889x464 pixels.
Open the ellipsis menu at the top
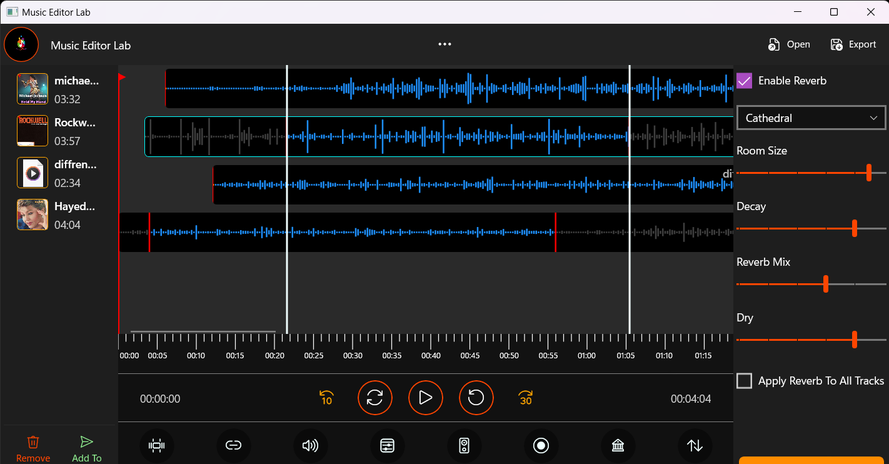[444, 44]
